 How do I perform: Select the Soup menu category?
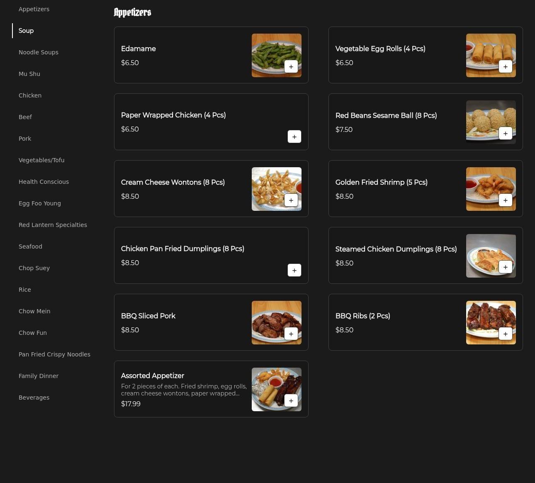pyautogui.click(x=26, y=31)
